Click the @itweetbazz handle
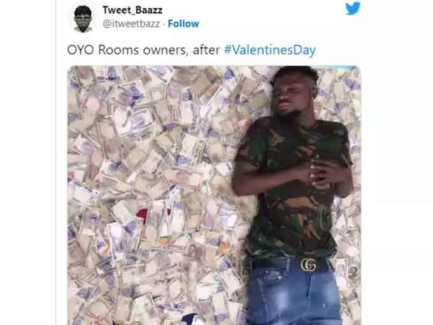This screenshot has width=433, height=325. pos(131,24)
